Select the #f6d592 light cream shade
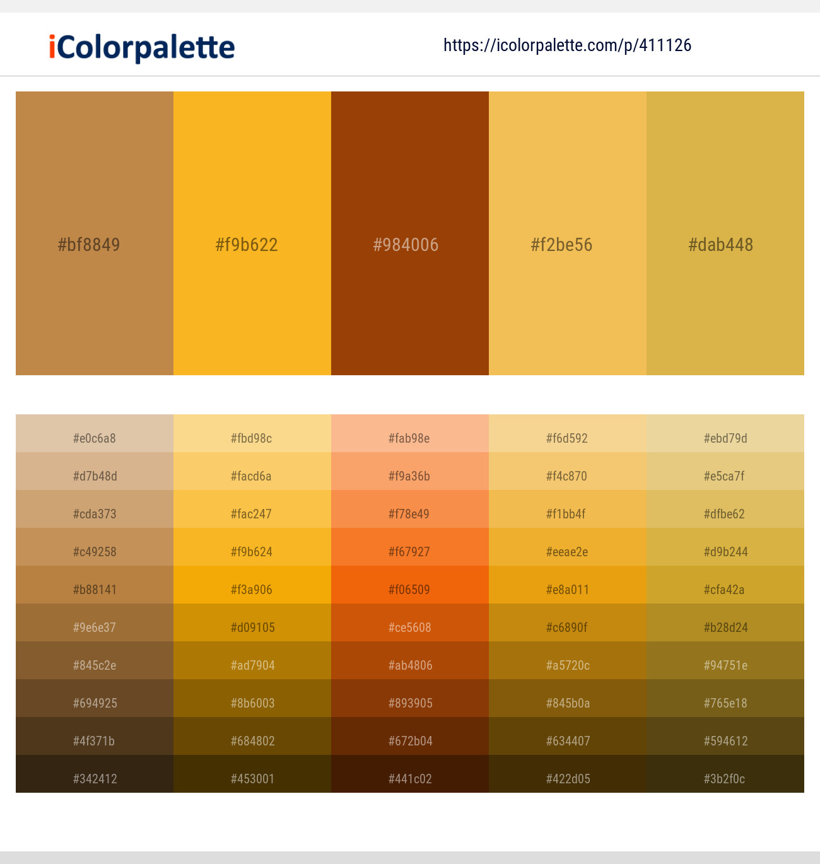The height and width of the screenshot is (864, 820). tap(568, 433)
